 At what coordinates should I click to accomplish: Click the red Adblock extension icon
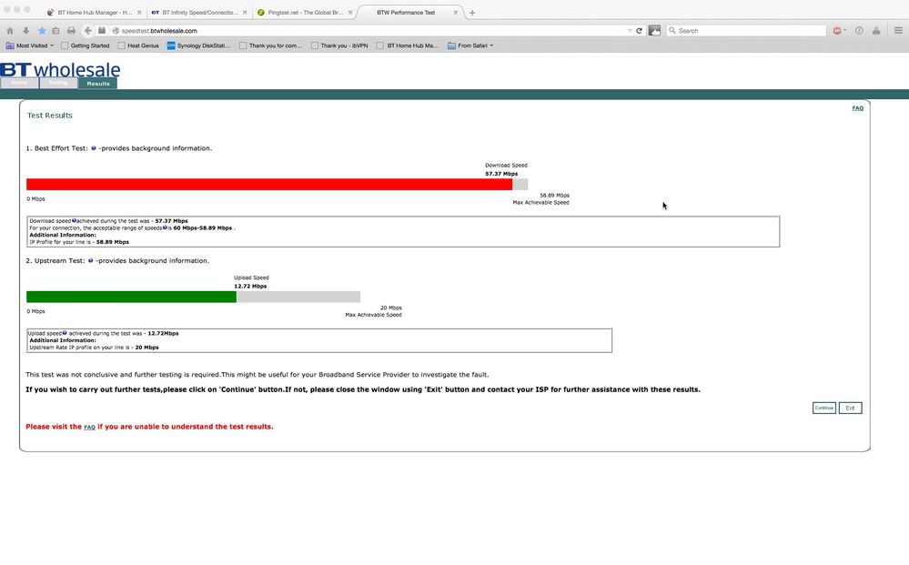coord(836,31)
